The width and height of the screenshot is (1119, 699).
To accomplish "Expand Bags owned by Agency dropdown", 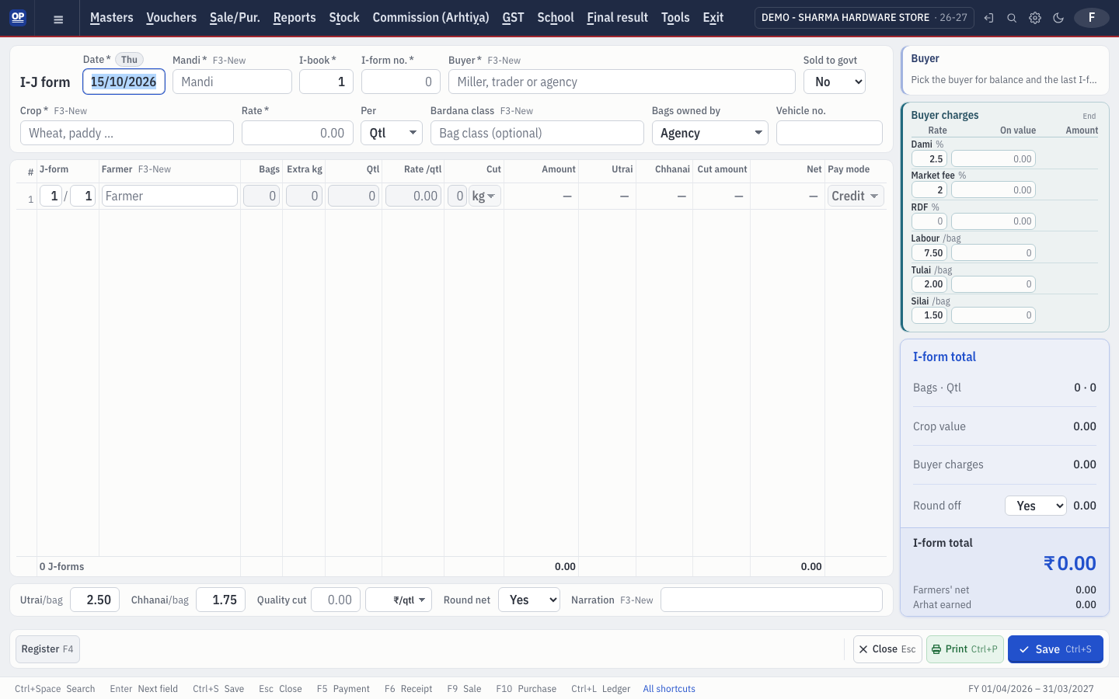I will [x=710, y=133].
